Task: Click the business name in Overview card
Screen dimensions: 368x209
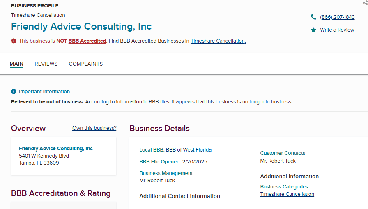Action: [56, 149]
